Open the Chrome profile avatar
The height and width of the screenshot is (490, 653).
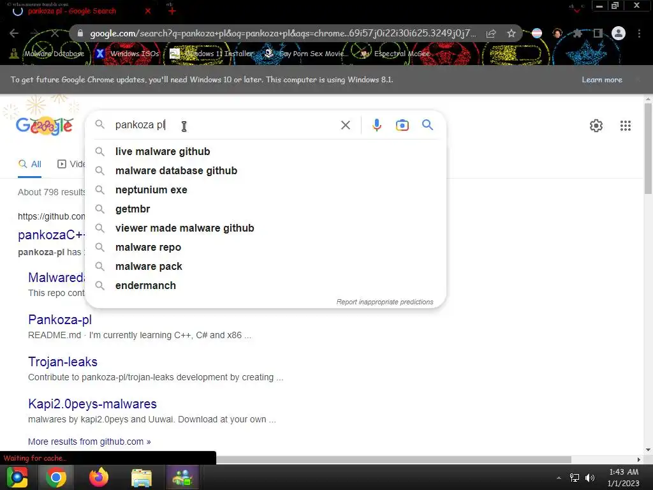619,33
